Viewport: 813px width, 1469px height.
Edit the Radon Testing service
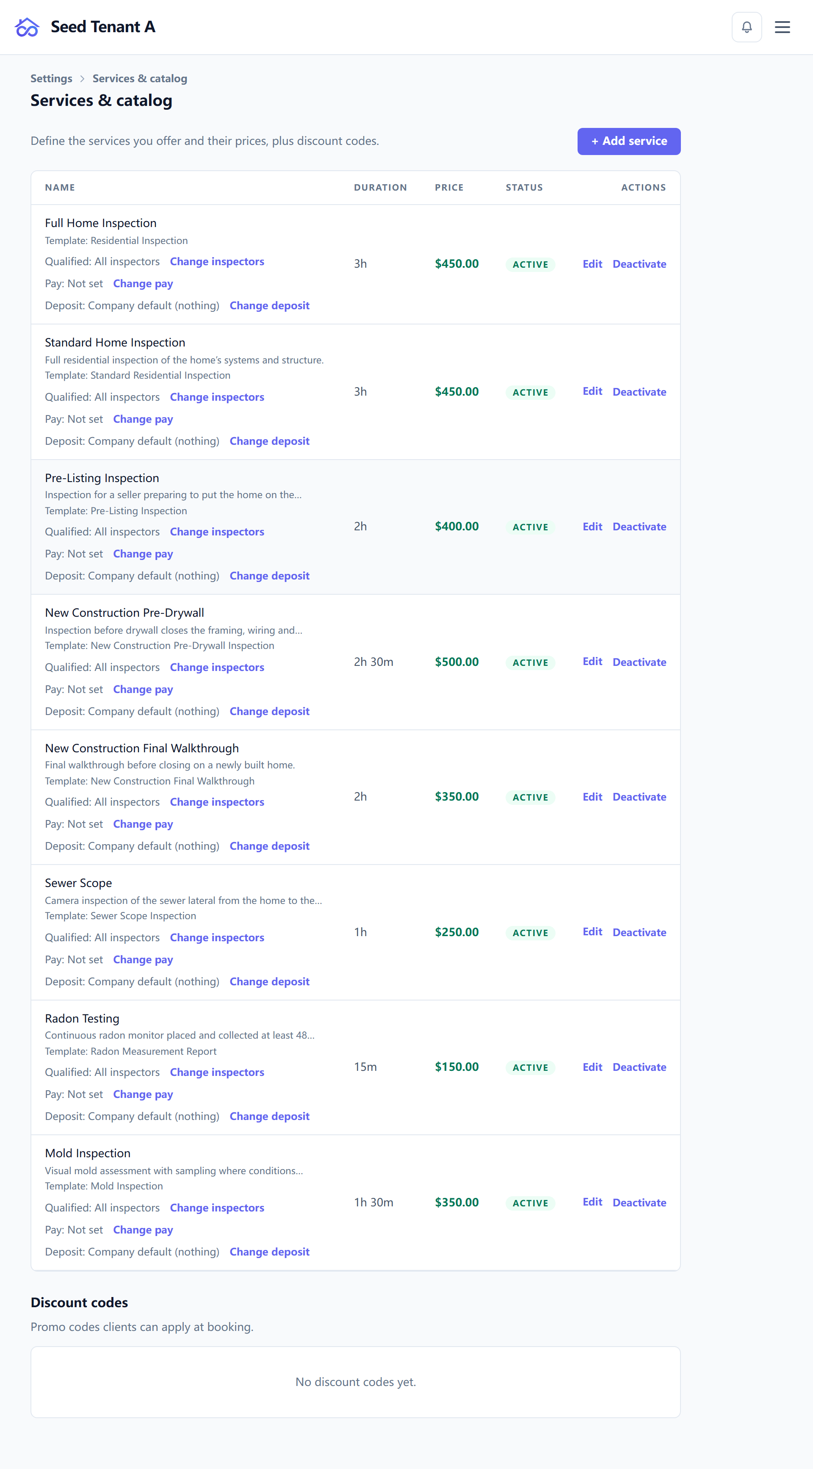coord(592,1067)
